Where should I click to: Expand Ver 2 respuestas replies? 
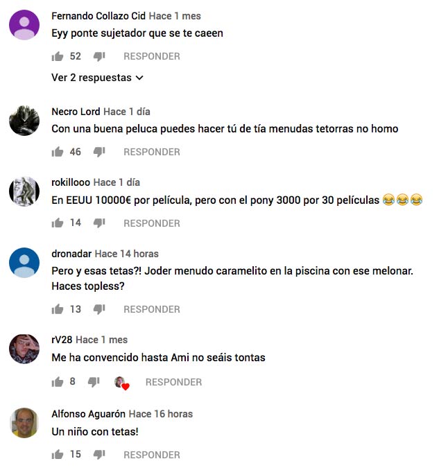(97, 78)
